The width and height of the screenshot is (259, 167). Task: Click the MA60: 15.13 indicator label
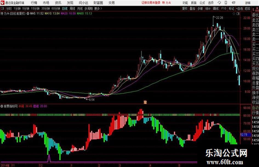click(x=84, y=13)
